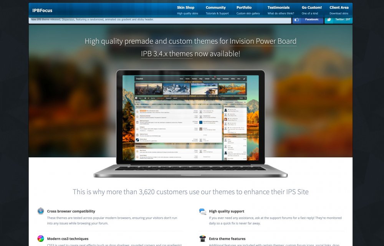Click the IPBFocus site logo
The width and height of the screenshot is (384, 246).
click(x=42, y=10)
